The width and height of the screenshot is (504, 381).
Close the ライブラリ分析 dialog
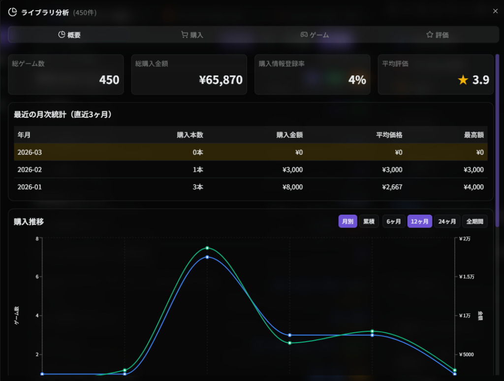(495, 11)
